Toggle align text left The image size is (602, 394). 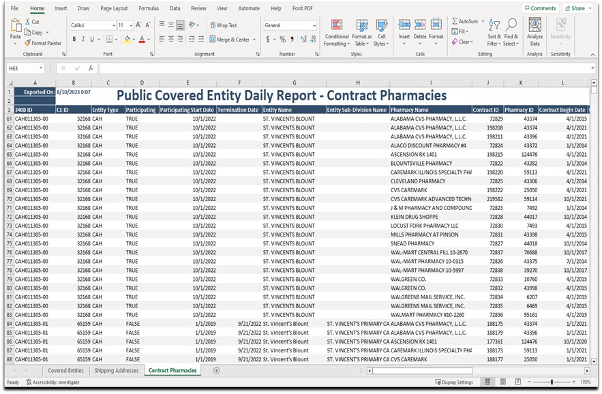point(162,39)
